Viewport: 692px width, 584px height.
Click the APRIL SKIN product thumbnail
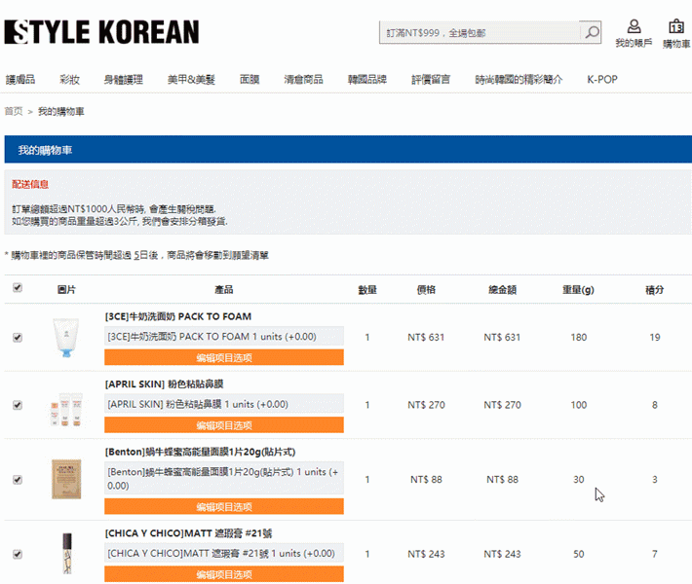[66, 409]
